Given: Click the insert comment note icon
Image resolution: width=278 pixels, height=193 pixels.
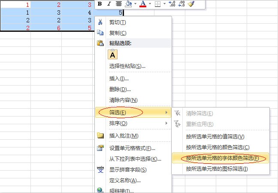Looking at the screenshot, I should point(100,135).
